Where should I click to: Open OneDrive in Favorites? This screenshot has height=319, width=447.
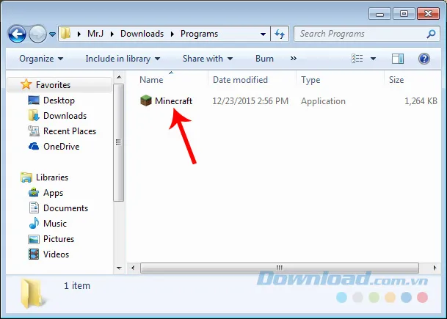pyautogui.click(x=61, y=147)
